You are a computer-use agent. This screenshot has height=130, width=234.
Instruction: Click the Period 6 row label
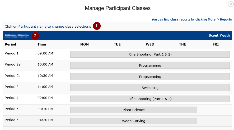(12, 120)
